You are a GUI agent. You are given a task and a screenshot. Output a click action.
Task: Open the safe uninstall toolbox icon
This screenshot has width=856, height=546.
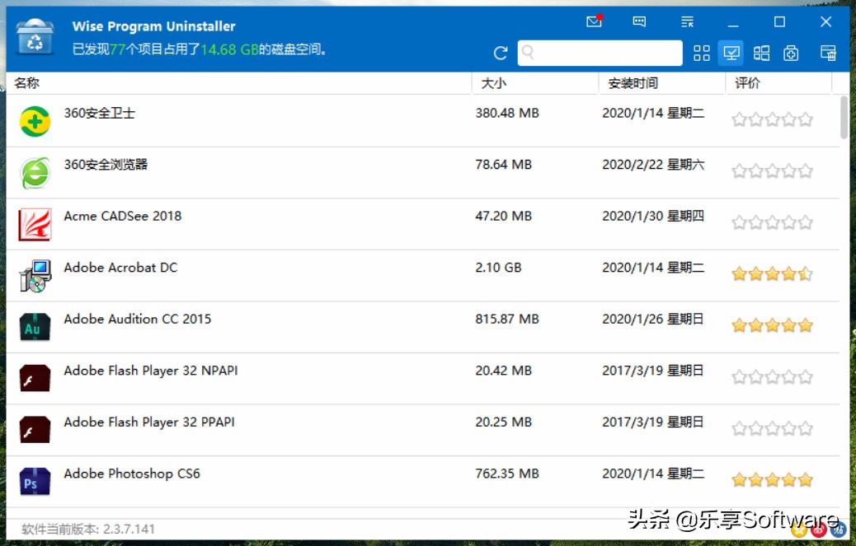[791, 53]
